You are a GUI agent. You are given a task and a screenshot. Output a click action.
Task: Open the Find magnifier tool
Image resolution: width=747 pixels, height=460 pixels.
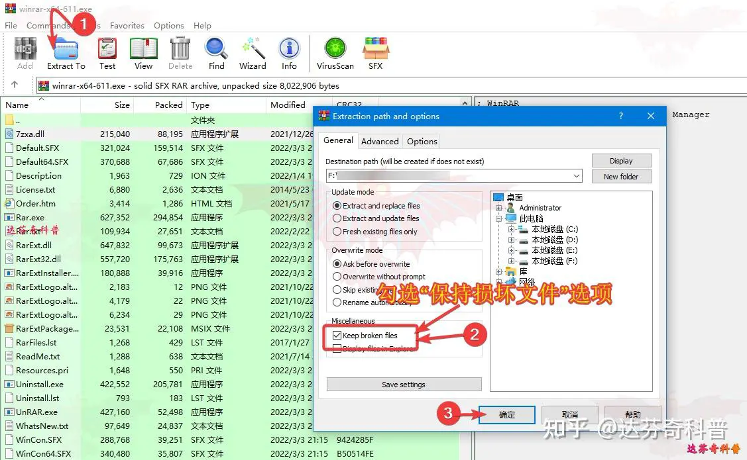216,52
